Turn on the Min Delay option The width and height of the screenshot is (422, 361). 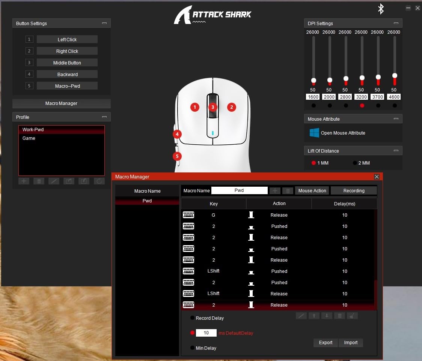(x=192, y=348)
